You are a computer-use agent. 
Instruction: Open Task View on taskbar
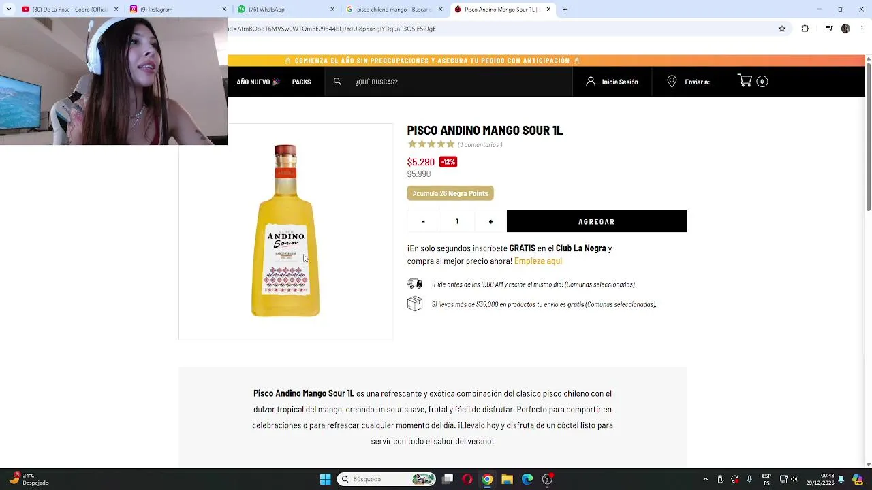click(448, 479)
